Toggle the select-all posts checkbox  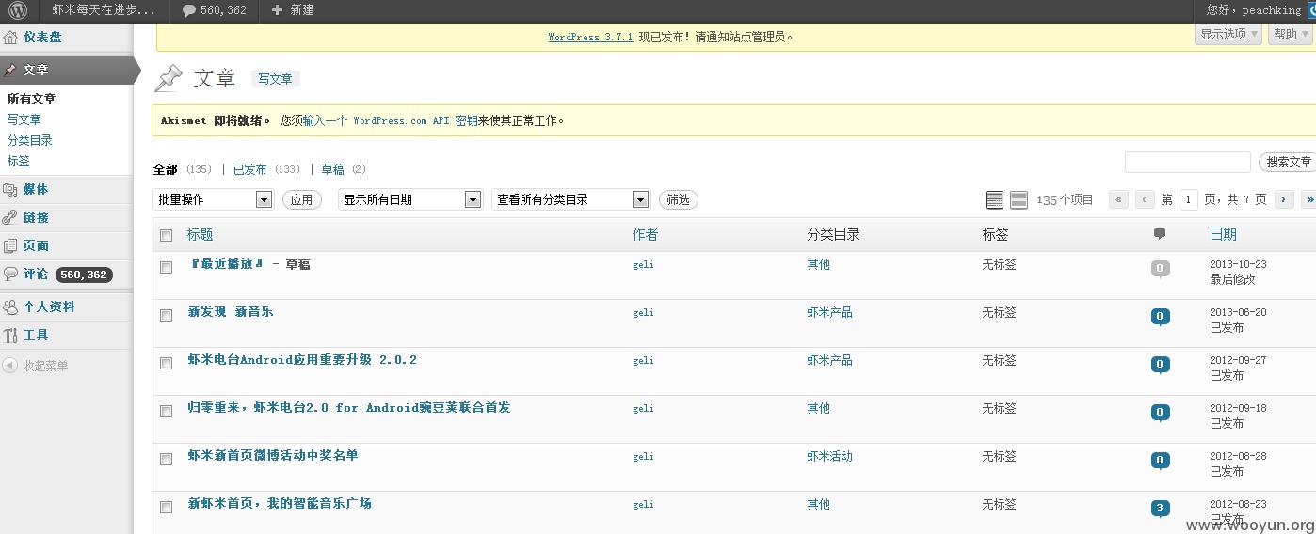click(166, 235)
